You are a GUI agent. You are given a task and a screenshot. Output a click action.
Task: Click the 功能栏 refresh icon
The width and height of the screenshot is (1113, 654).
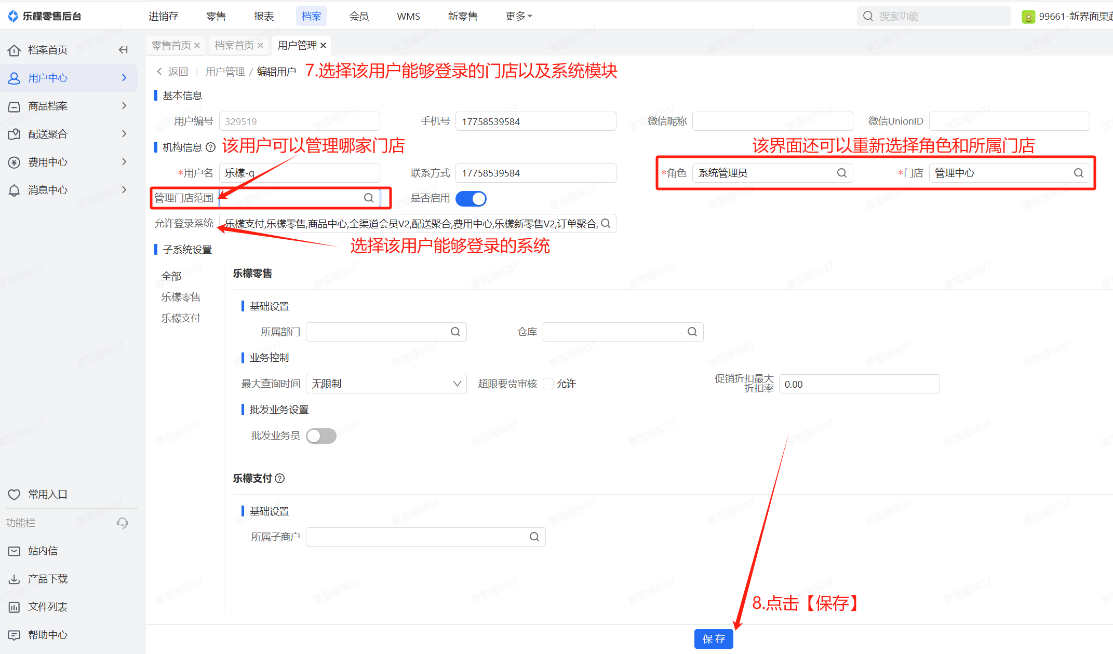pos(123,523)
